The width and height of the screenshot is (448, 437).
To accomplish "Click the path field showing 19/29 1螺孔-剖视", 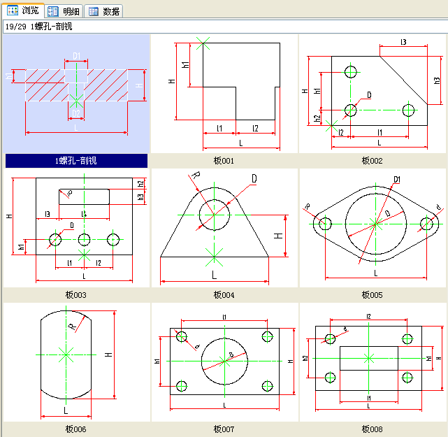I will pos(224,27).
